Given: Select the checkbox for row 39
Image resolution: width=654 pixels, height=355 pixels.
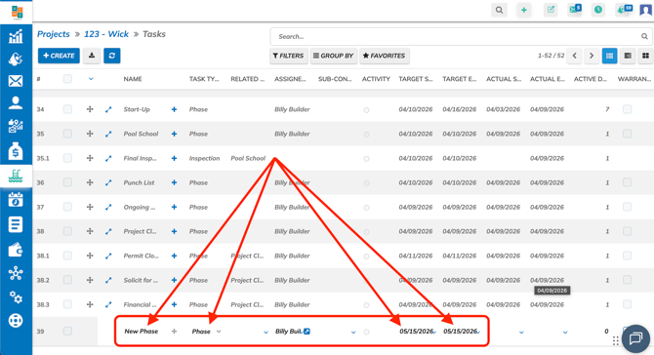Looking at the screenshot, I should pyautogui.click(x=67, y=332).
